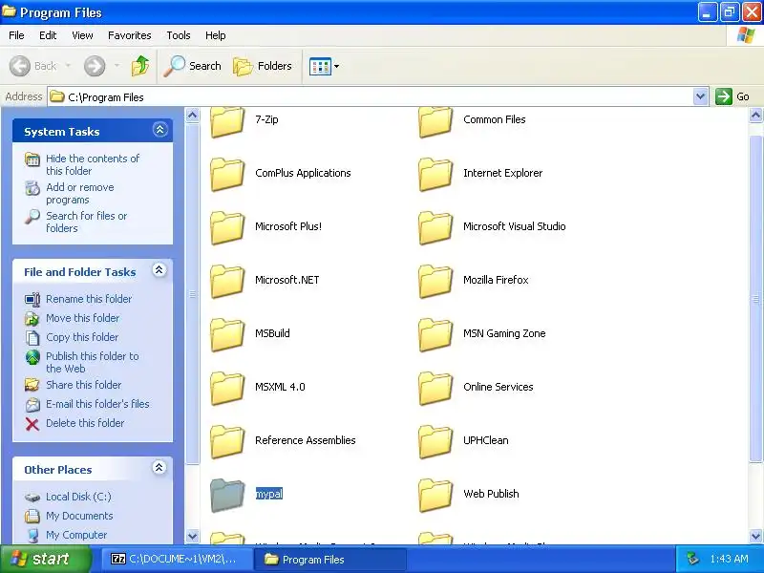Toggle the Folders pane button
Screen dimensions: 764x573
263,66
